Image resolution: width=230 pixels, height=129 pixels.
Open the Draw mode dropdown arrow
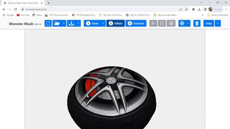[x=103, y=23]
